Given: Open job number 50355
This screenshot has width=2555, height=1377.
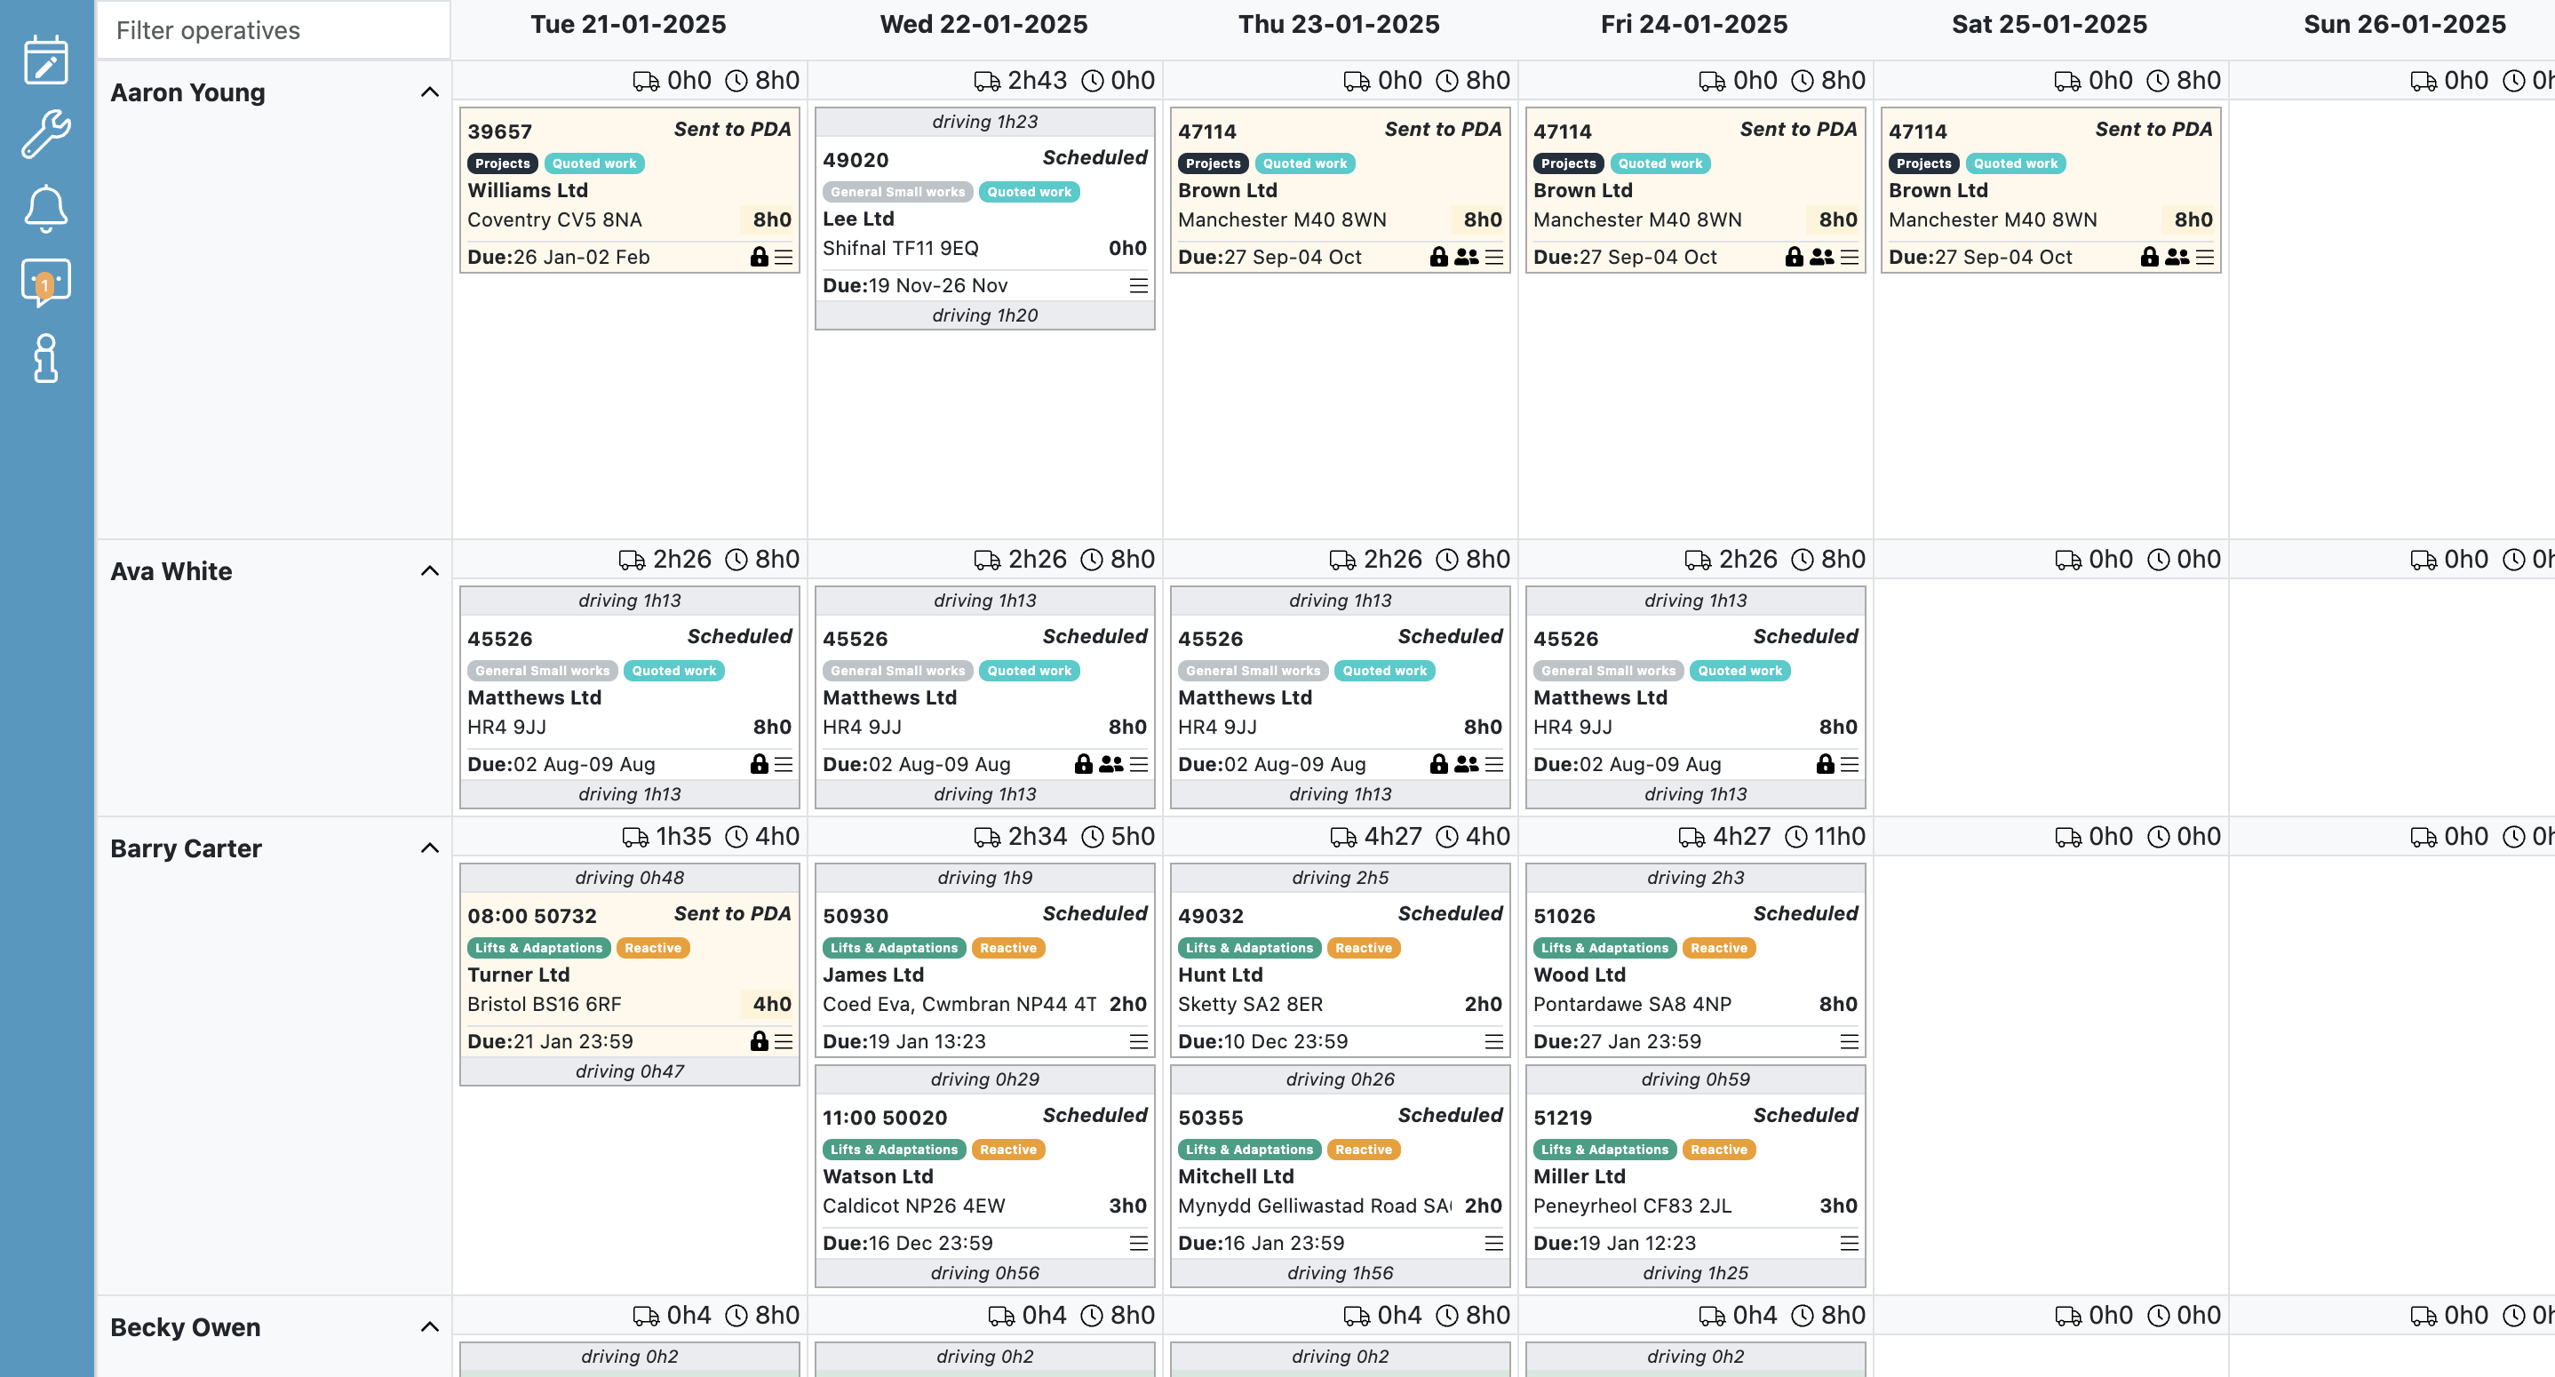Looking at the screenshot, I should [1210, 1118].
